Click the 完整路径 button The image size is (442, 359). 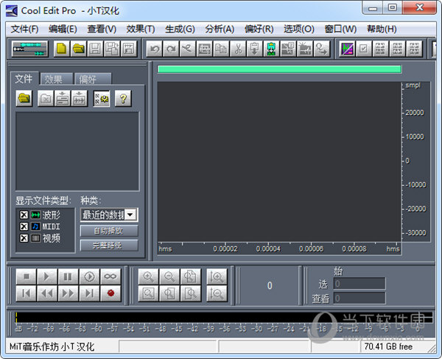[x=109, y=245]
